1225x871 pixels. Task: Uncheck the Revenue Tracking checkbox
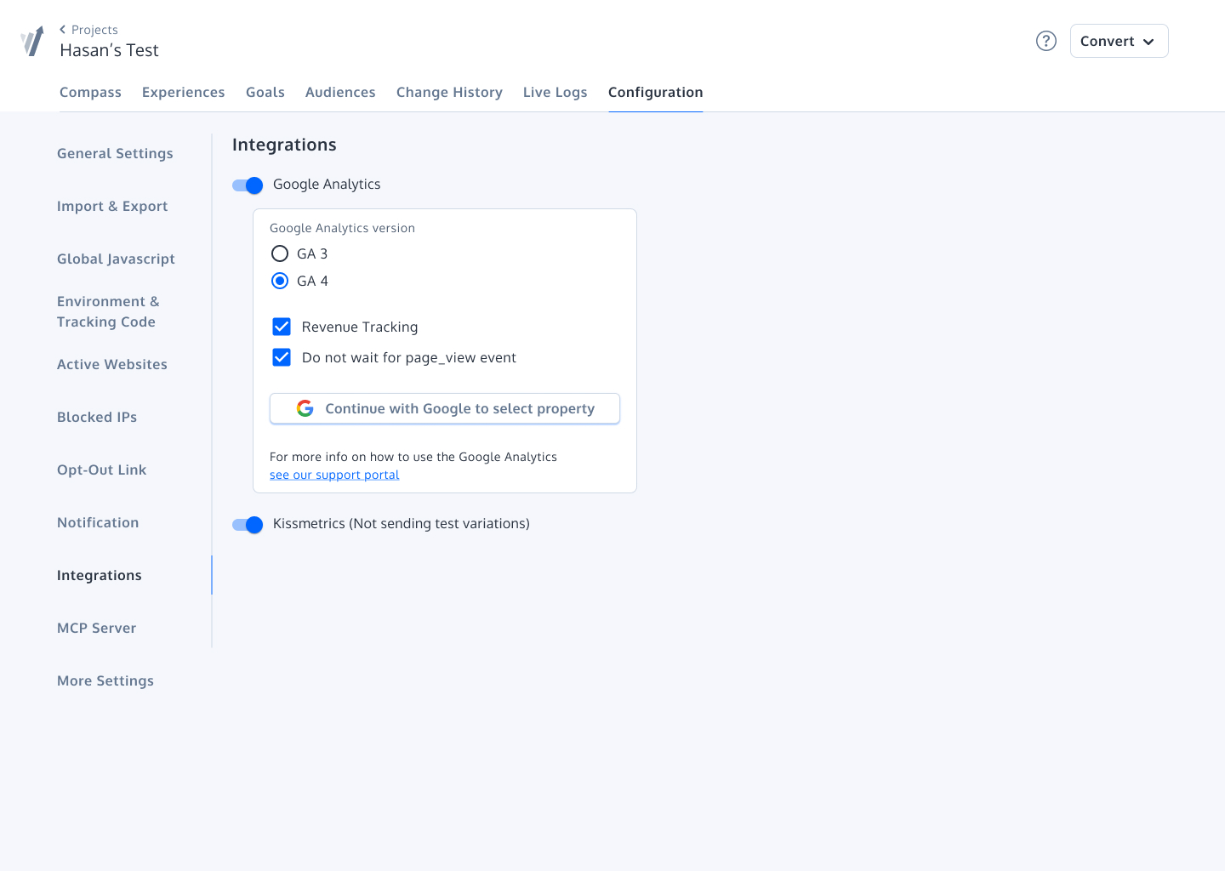point(282,327)
